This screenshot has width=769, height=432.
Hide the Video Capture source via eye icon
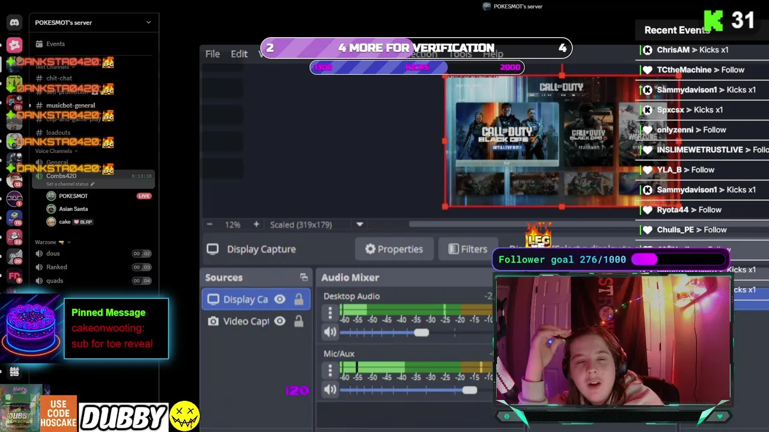point(280,321)
